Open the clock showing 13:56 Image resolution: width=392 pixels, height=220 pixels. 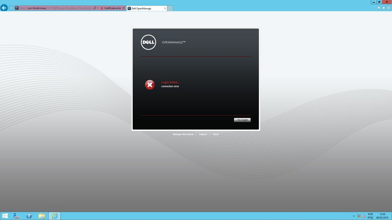click(x=382, y=216)
